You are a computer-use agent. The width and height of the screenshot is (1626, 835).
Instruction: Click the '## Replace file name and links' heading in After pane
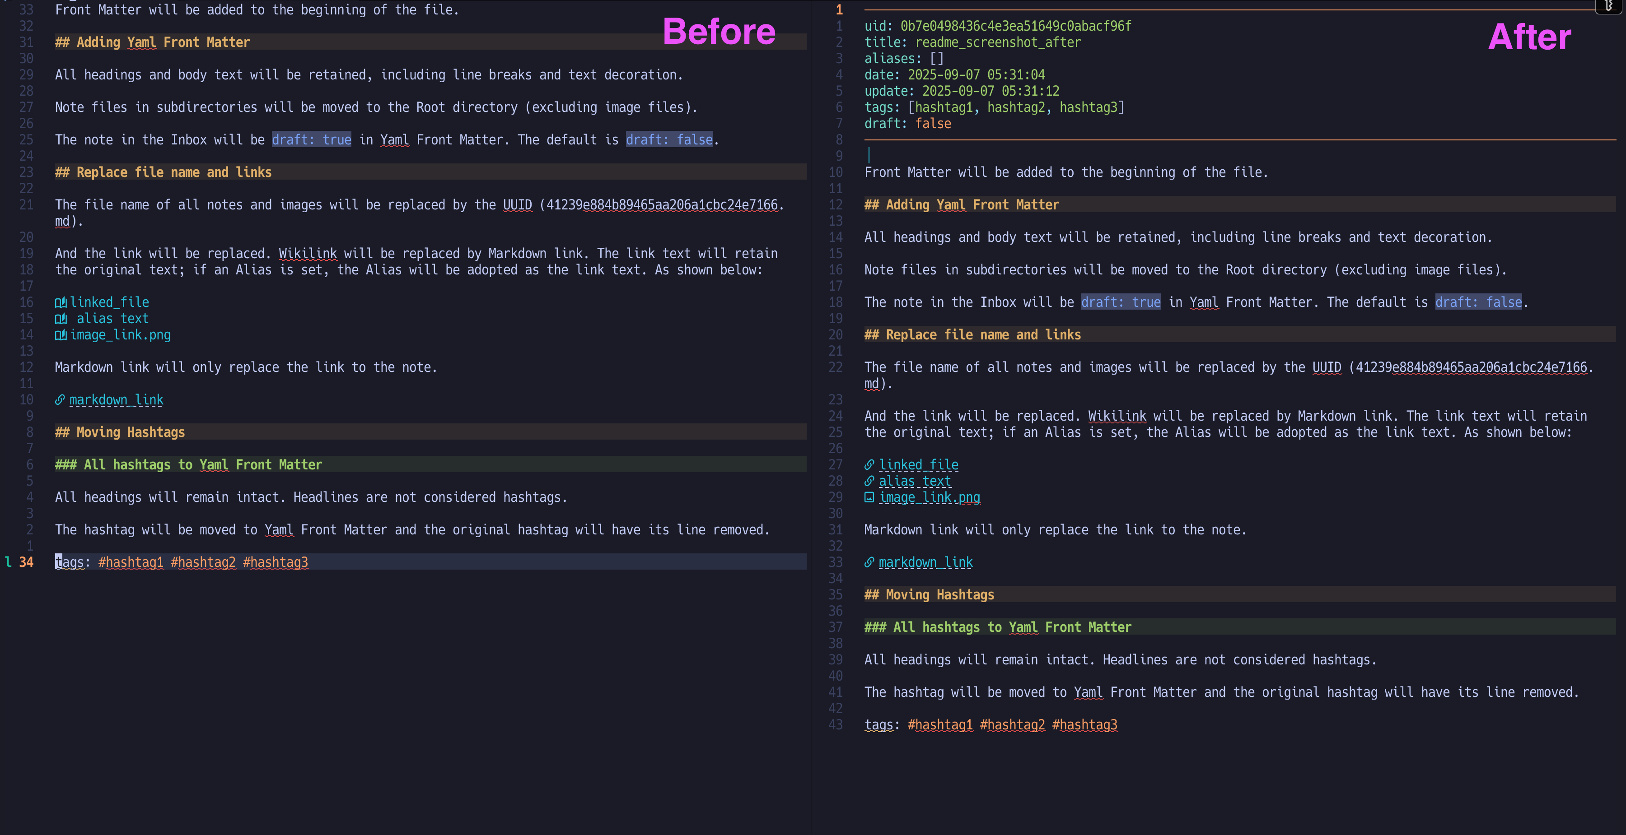pyautogui.click(x=972, y=335)
